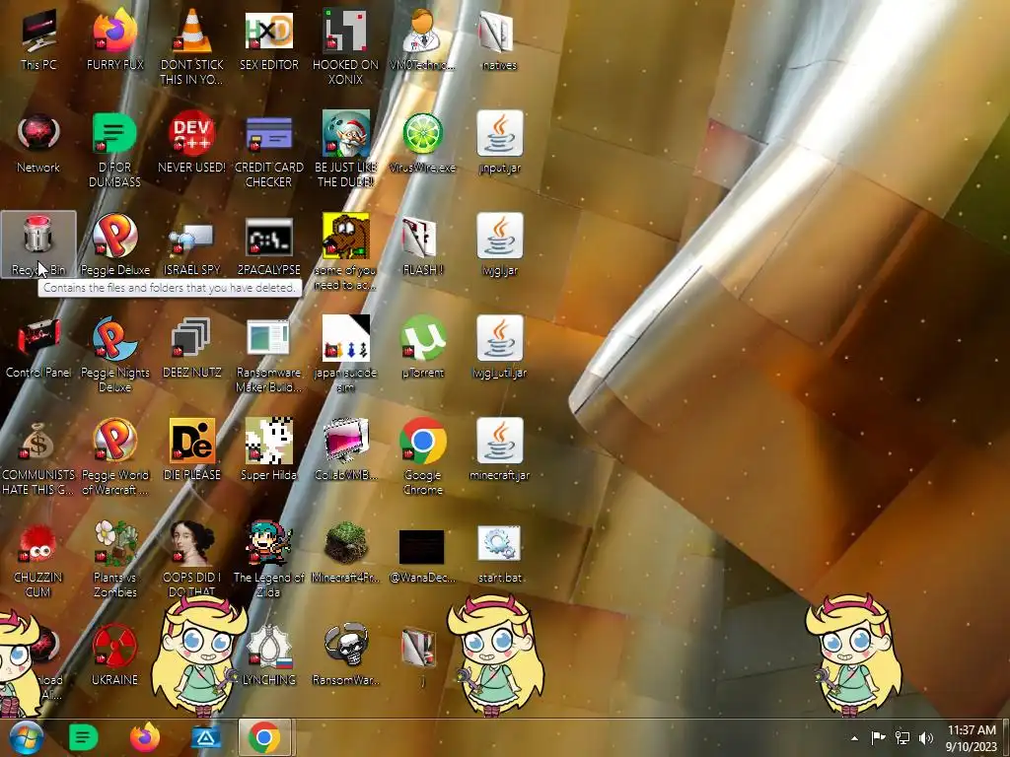The height and width of the screenshot is (757, 1010).
Task: Select the DEEZ NUTZ stacked windows icon
Action: click(192, 348)
